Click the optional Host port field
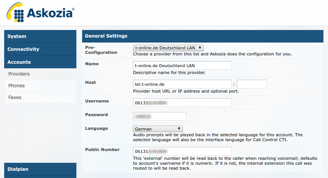Viewport: 328px width, 178px height. 252,84
